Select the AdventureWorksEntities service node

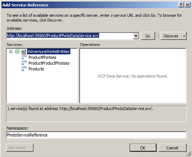(49, 52)
